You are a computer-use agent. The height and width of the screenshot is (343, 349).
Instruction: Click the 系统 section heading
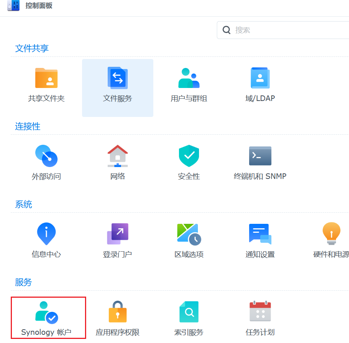[23, 204]
